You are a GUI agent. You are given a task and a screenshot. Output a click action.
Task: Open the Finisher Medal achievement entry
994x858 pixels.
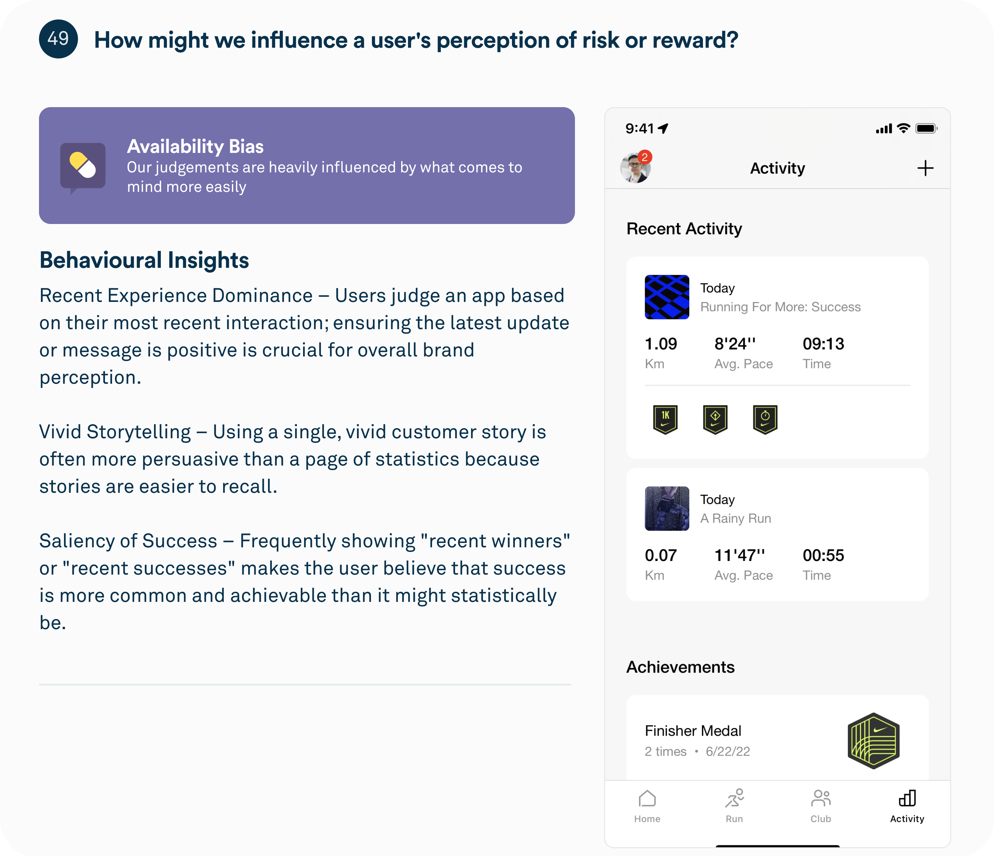click(x=693, y=731)
